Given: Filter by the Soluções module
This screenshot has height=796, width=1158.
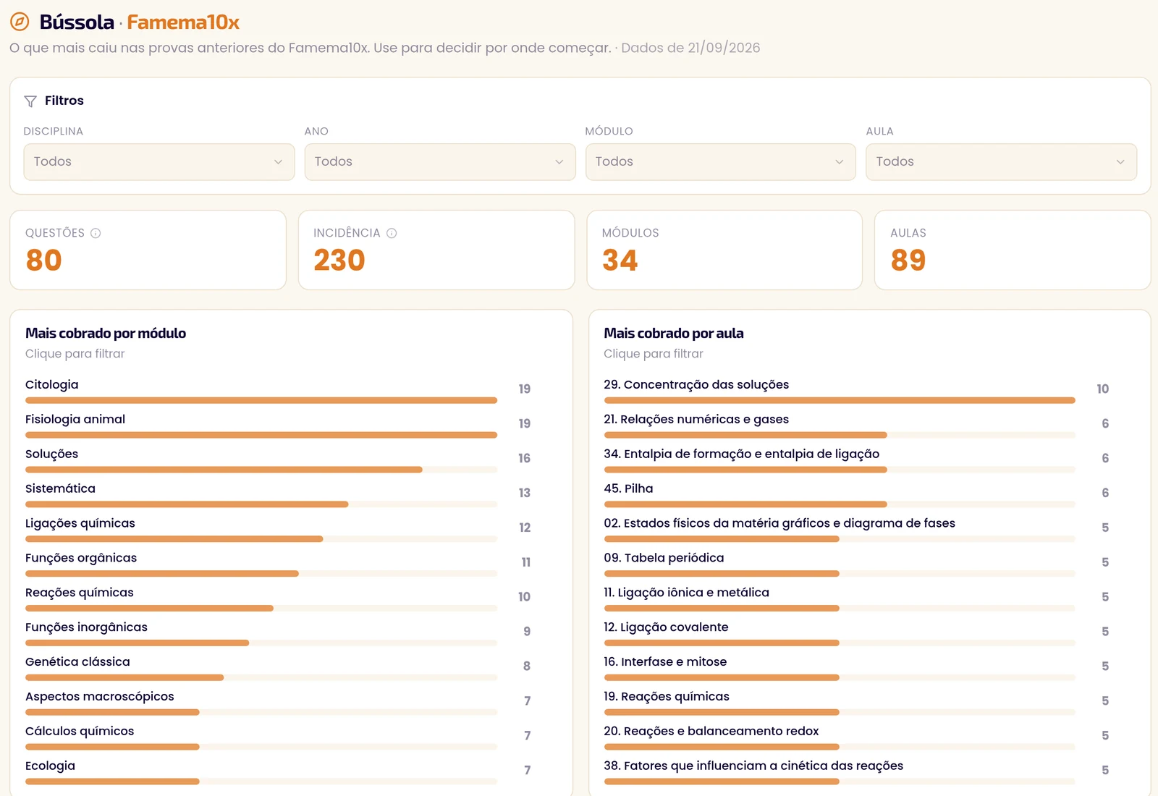Looking at the screenshot, I should click(278, 460).
